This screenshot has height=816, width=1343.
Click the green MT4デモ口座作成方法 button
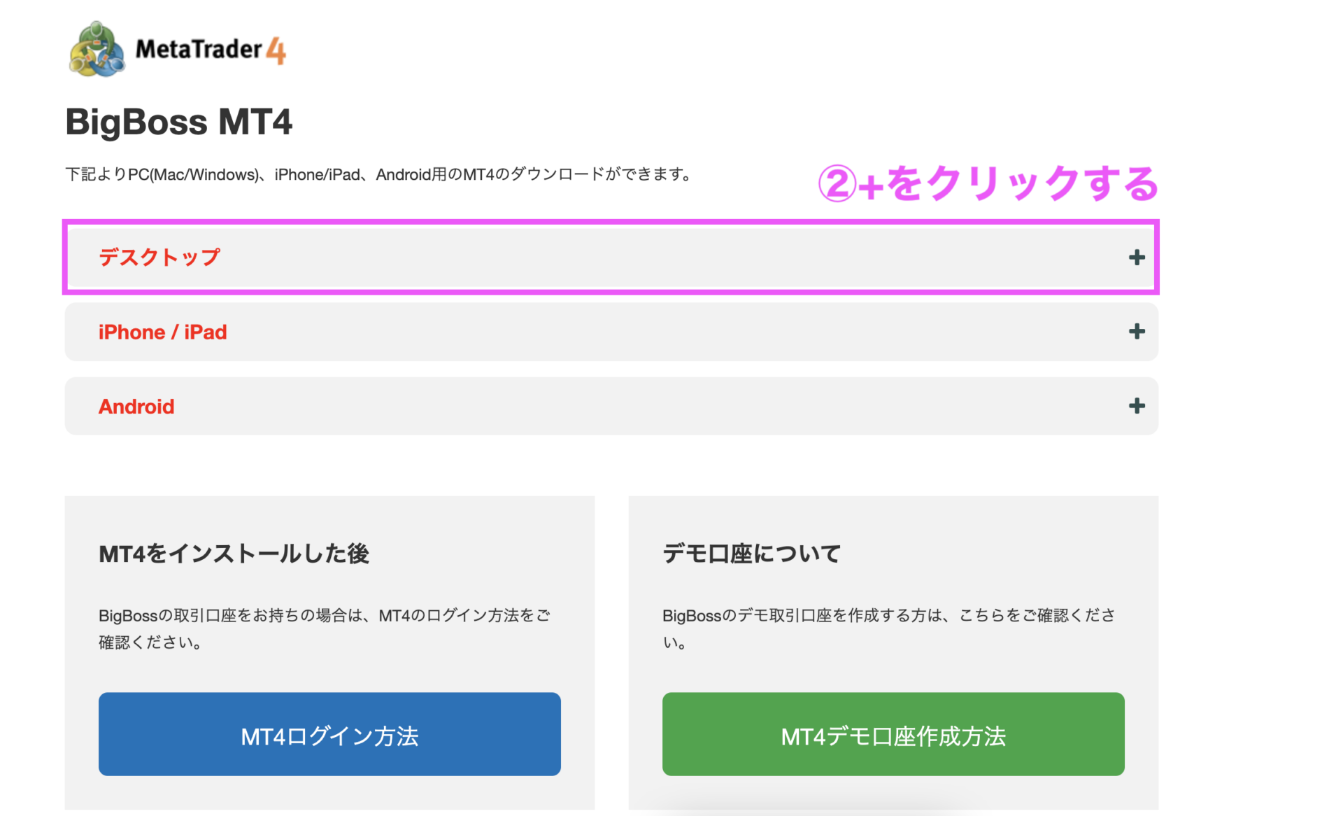tap(893, 734)
